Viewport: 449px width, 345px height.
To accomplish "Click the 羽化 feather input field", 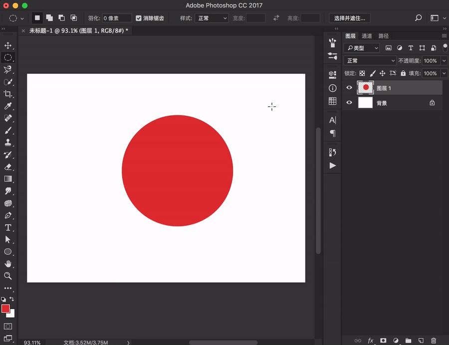I will [117, 18].
